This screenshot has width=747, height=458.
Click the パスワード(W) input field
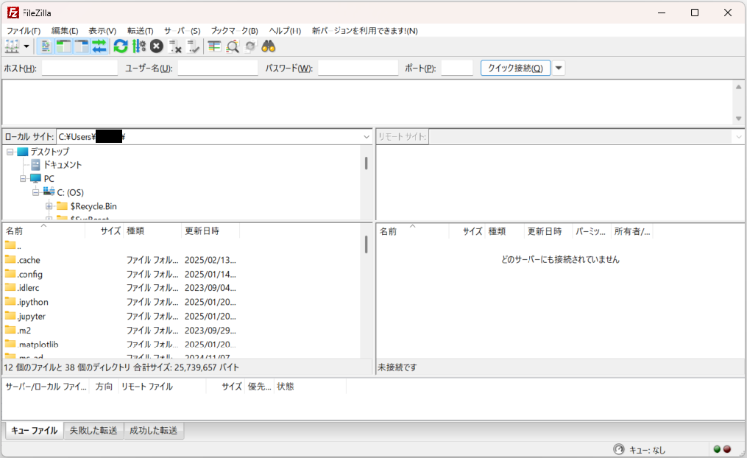coord(358,68)
